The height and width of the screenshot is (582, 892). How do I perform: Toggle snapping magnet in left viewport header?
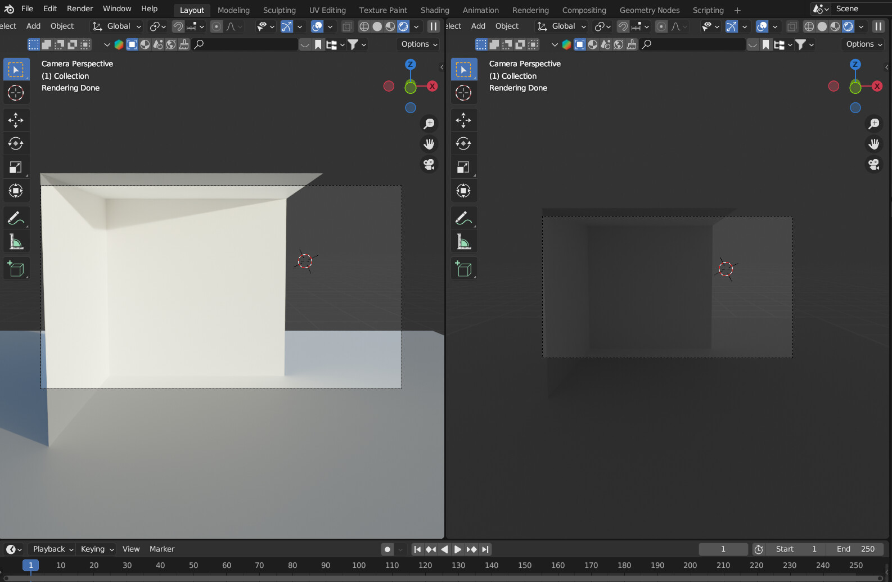point(178,26)
